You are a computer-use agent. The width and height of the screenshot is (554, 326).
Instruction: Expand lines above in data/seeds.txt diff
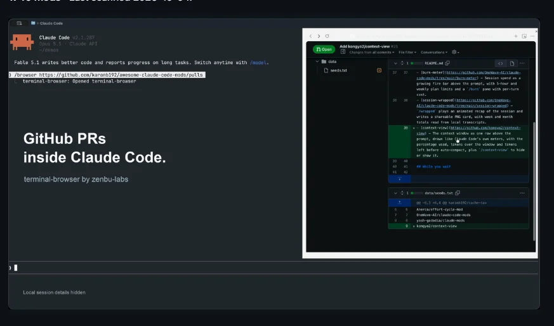400,203
